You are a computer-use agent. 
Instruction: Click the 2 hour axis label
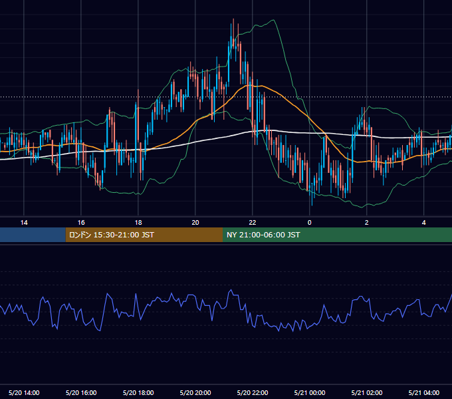click(367, 223)
